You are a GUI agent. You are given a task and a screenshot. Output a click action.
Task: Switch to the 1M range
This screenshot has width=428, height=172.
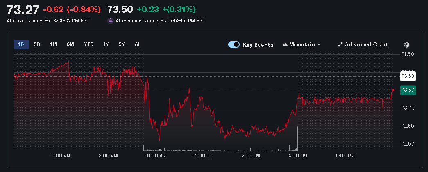coord(54,44)
